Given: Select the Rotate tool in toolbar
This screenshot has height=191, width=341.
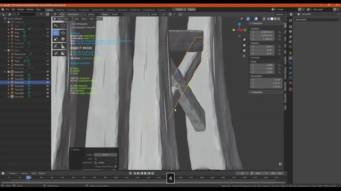Looking at the screenshot, I should 63,33.
